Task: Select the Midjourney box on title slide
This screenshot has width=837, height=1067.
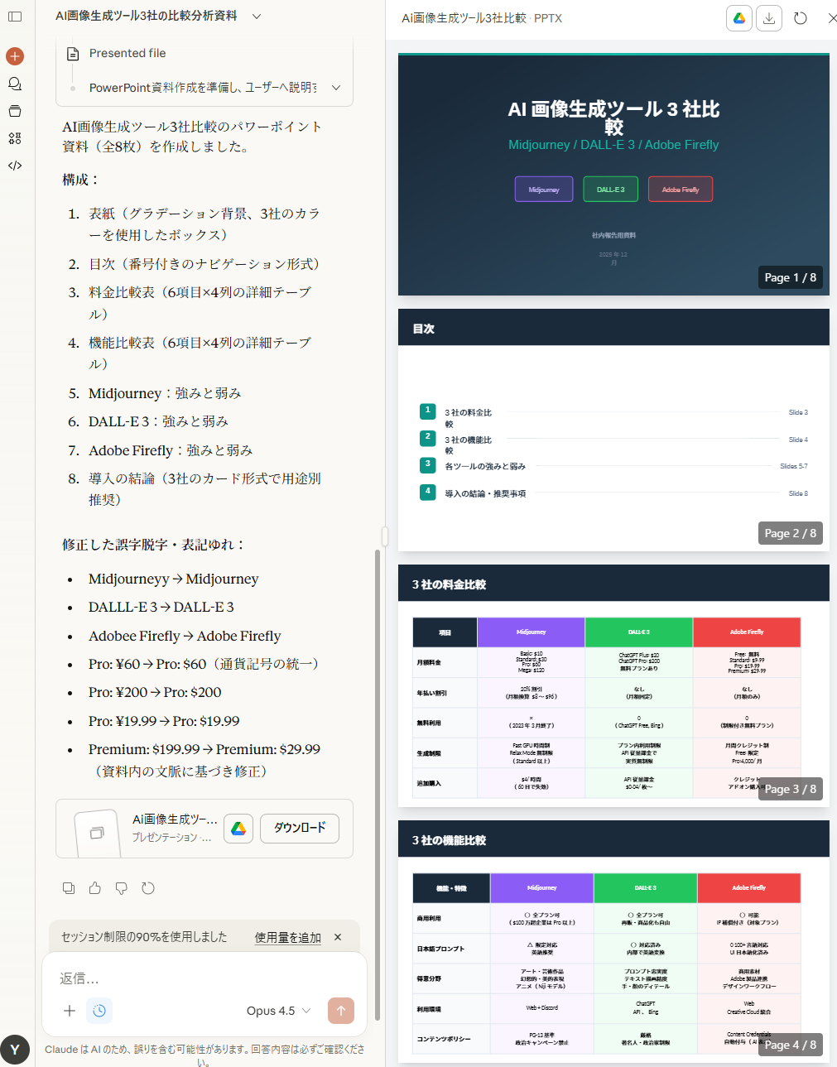Action: (544, 190)
